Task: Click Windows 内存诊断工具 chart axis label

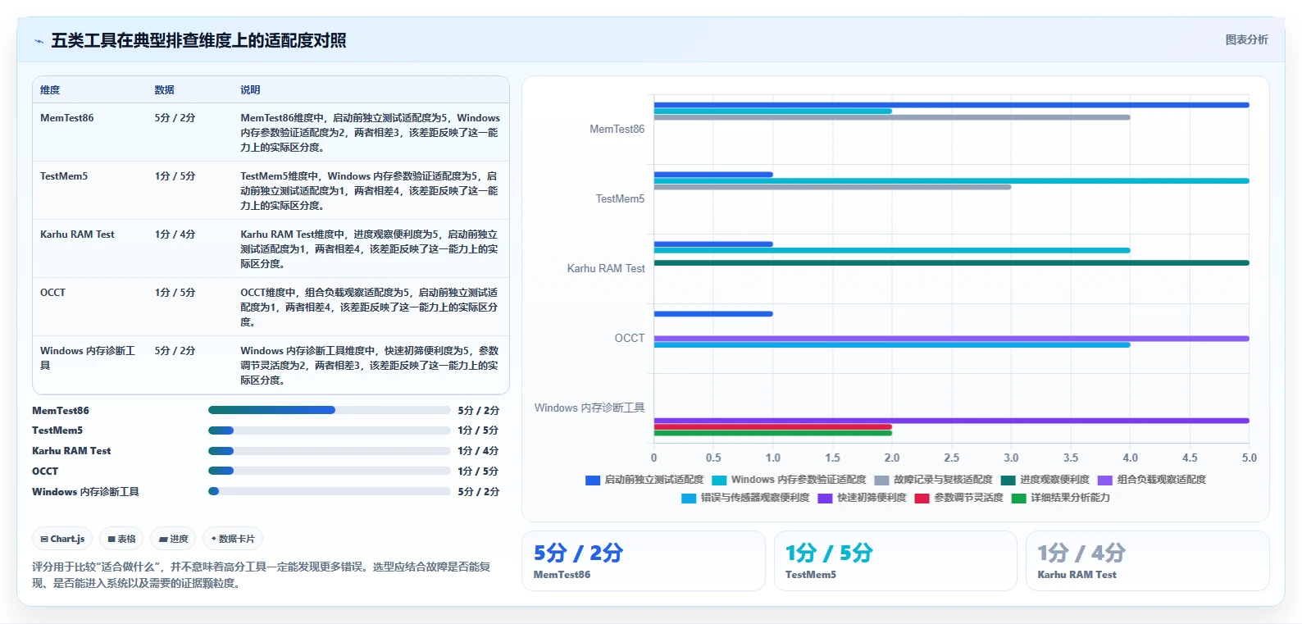Action: tap(590, 408)
